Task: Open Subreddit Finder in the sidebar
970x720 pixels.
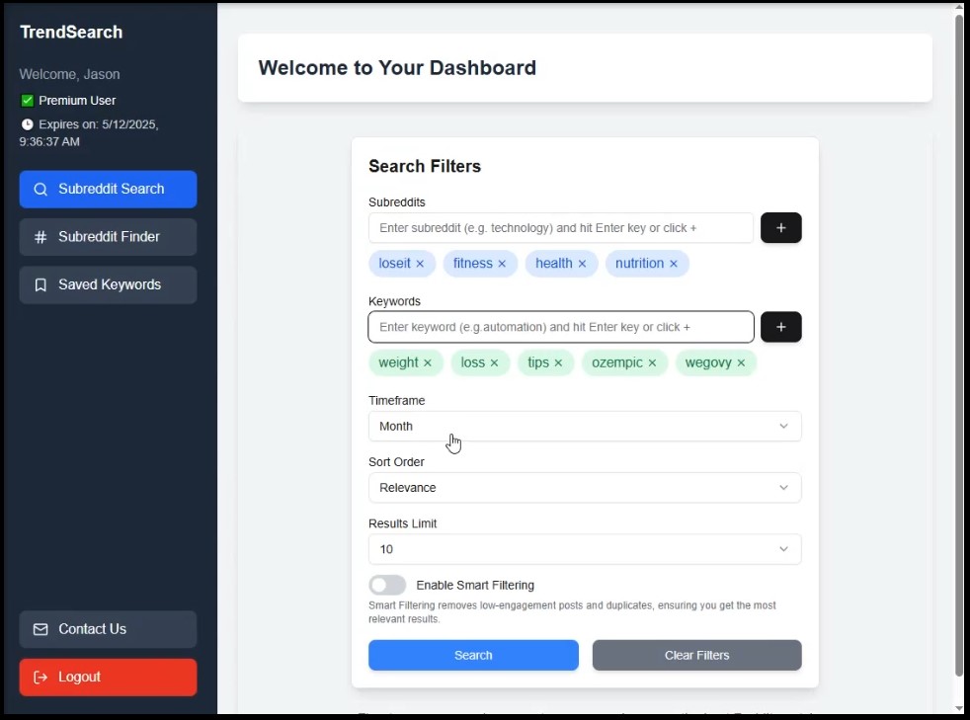Action: [x=109, y=237]
